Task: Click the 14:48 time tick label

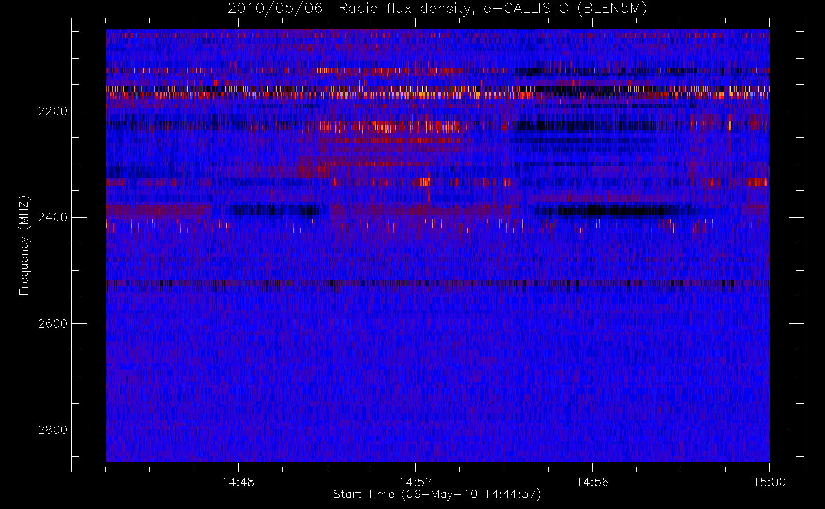Action: click(238, 482)
